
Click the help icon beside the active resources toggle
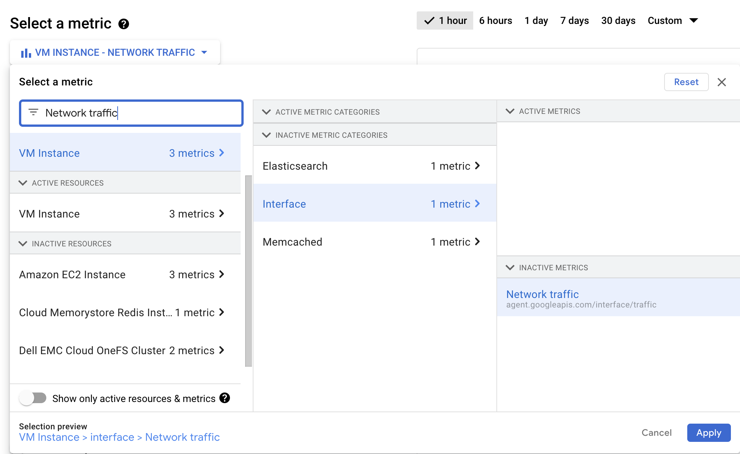(x=225, y=398)
